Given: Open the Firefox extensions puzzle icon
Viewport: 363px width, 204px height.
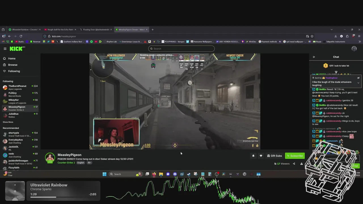Looking at the screenshot, I should point(347,36).
